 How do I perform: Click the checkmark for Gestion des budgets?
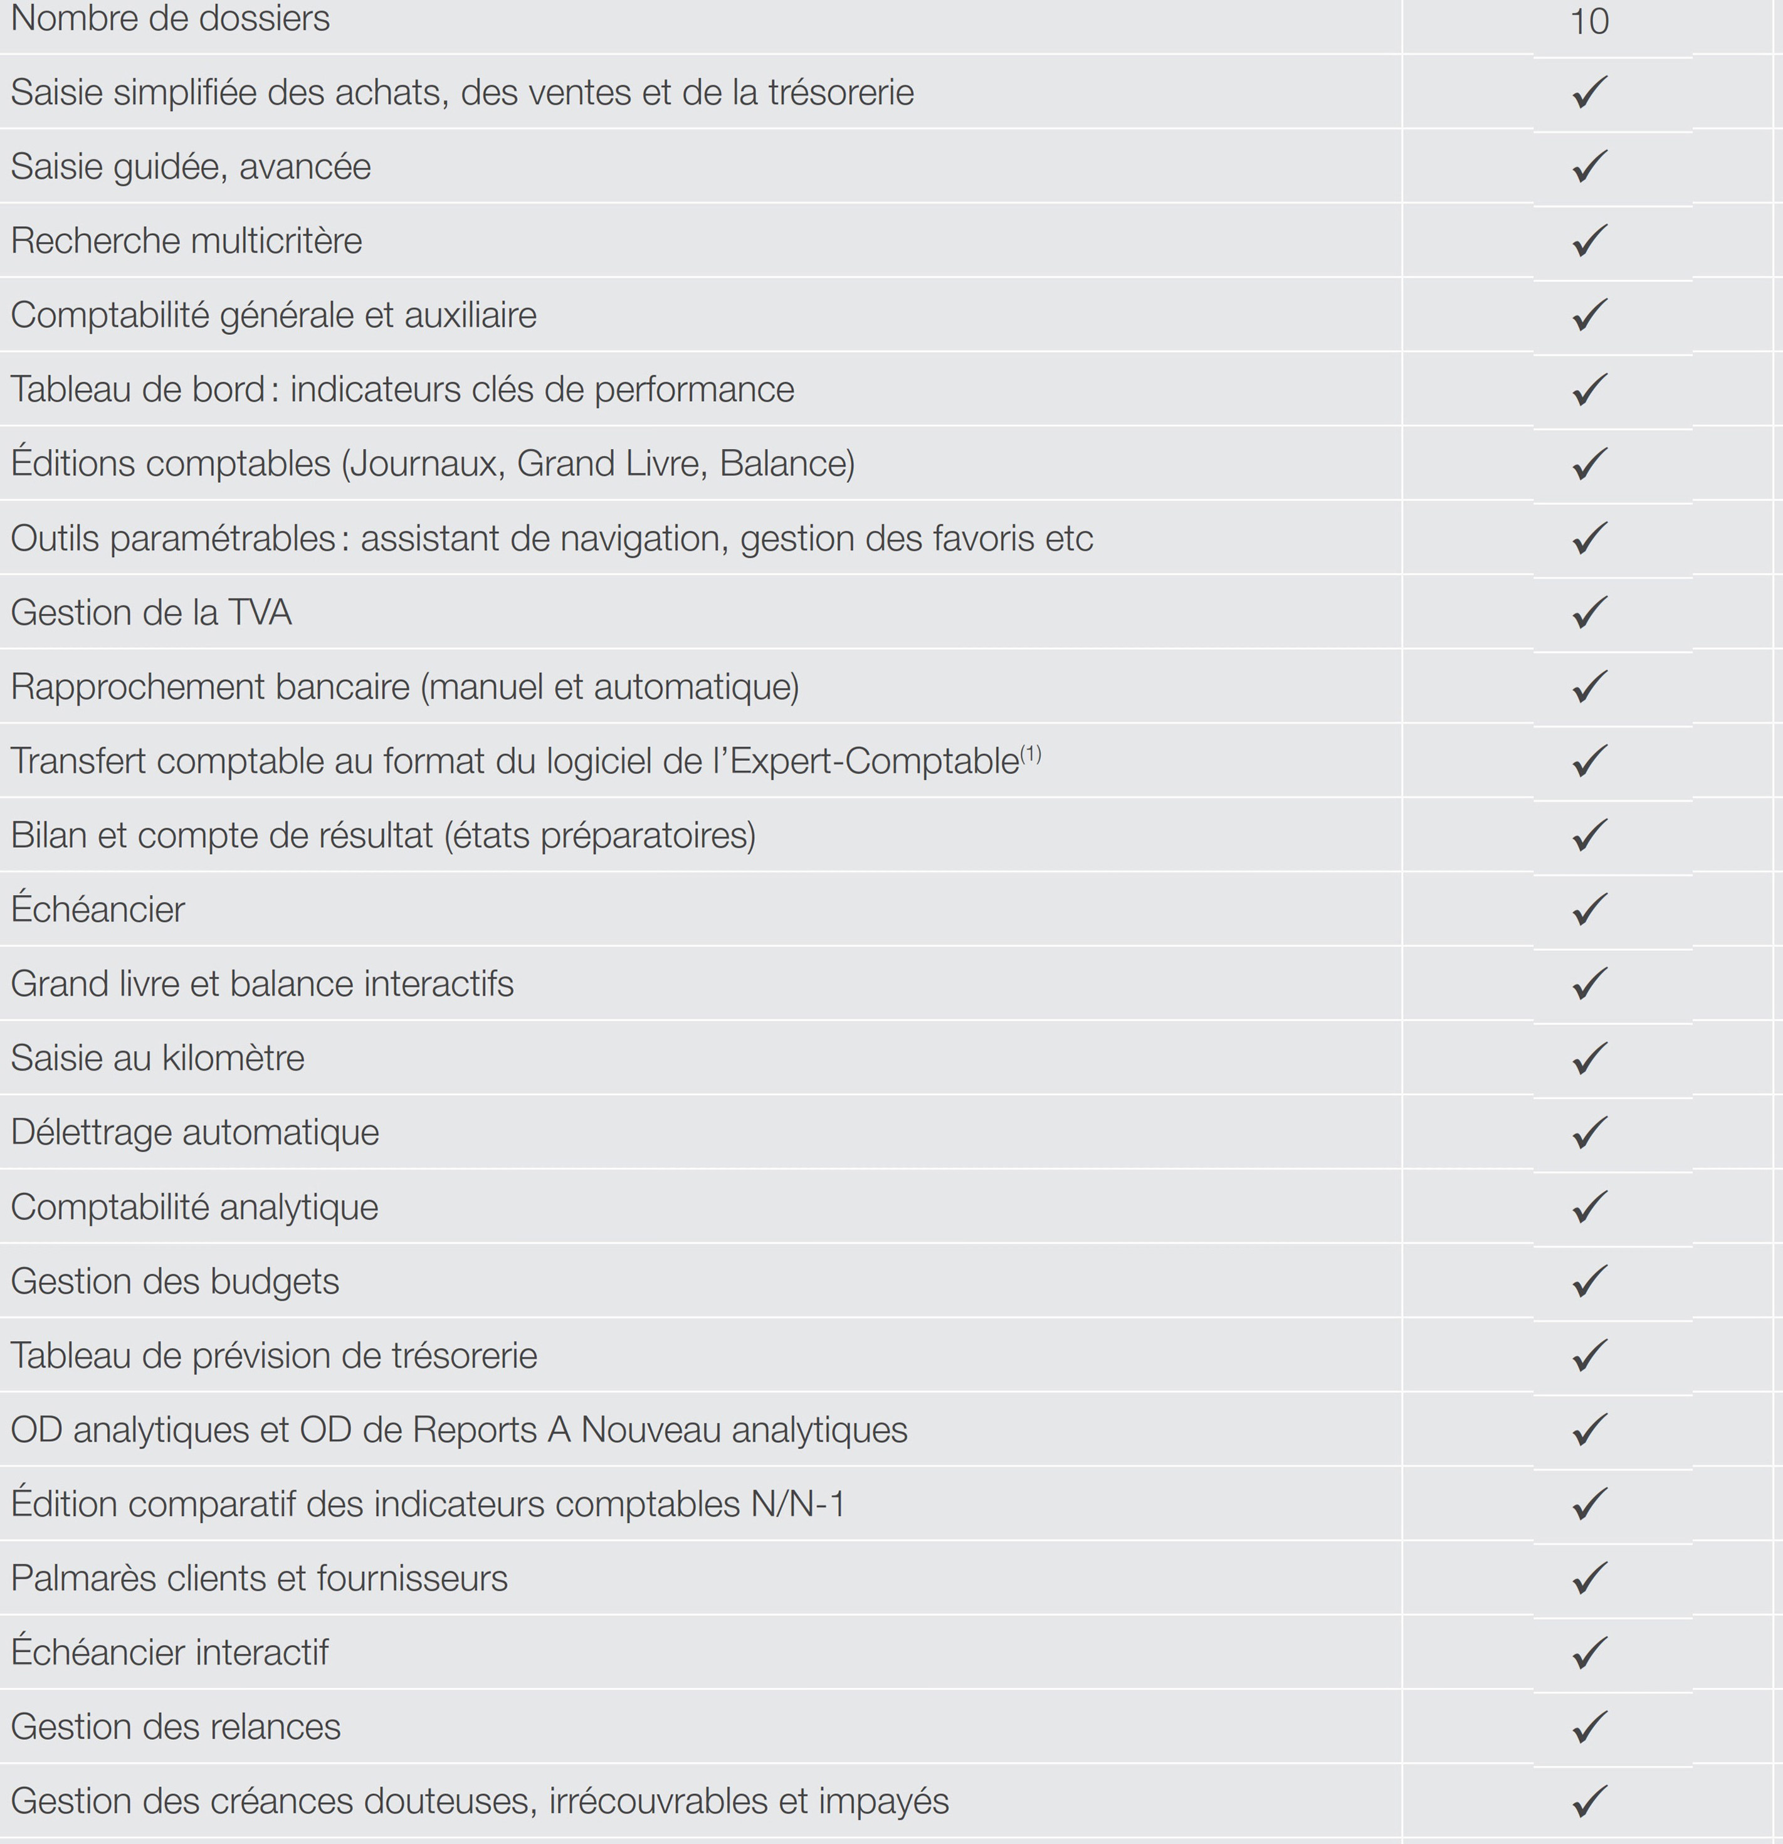click(1589, 1281)
